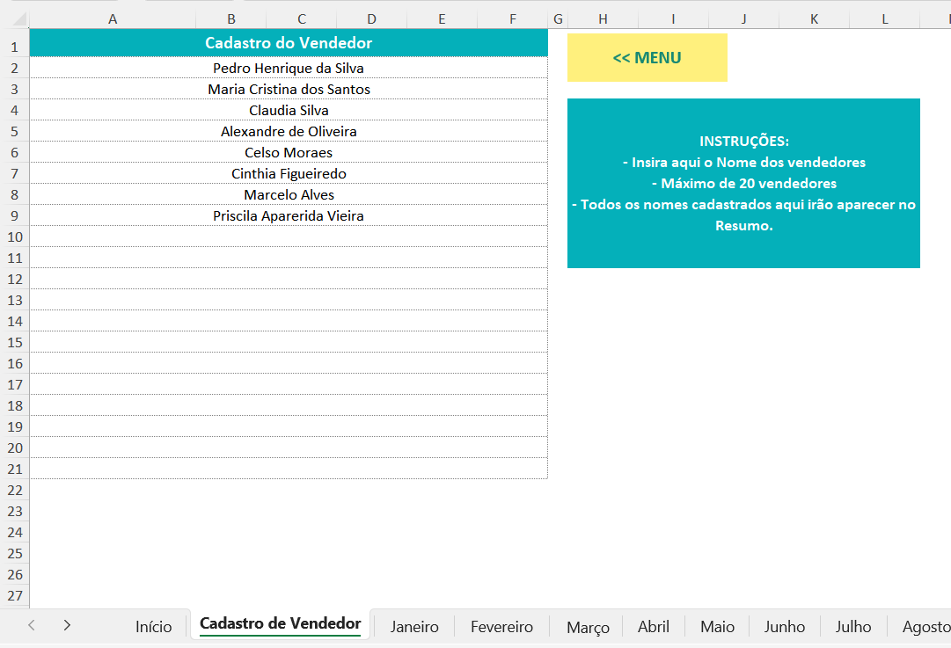Click the cell with Pedro Henrique da Silva

tap(289, 68)
